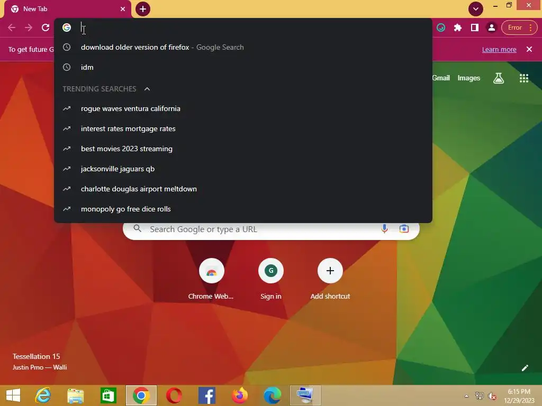
Task: Click Add shortcut button
Action: 330,279
